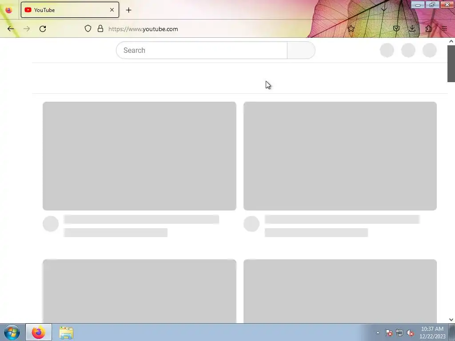Close the YouTube tab
The width and height of the screenshot is (455, 341).
[112, 10]
